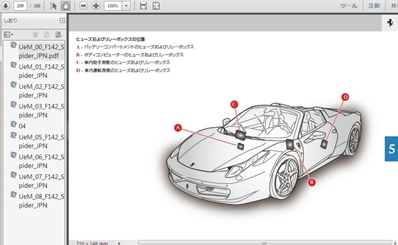Zoom out with the minus button
Viewport: 398px width, 245px height.
click(84, 5)
